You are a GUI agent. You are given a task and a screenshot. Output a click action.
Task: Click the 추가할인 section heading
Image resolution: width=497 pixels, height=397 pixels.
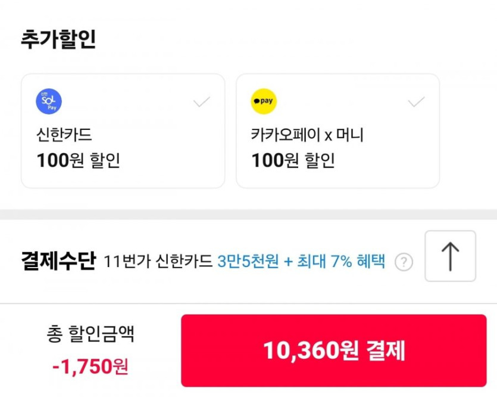tap(58, 39)
